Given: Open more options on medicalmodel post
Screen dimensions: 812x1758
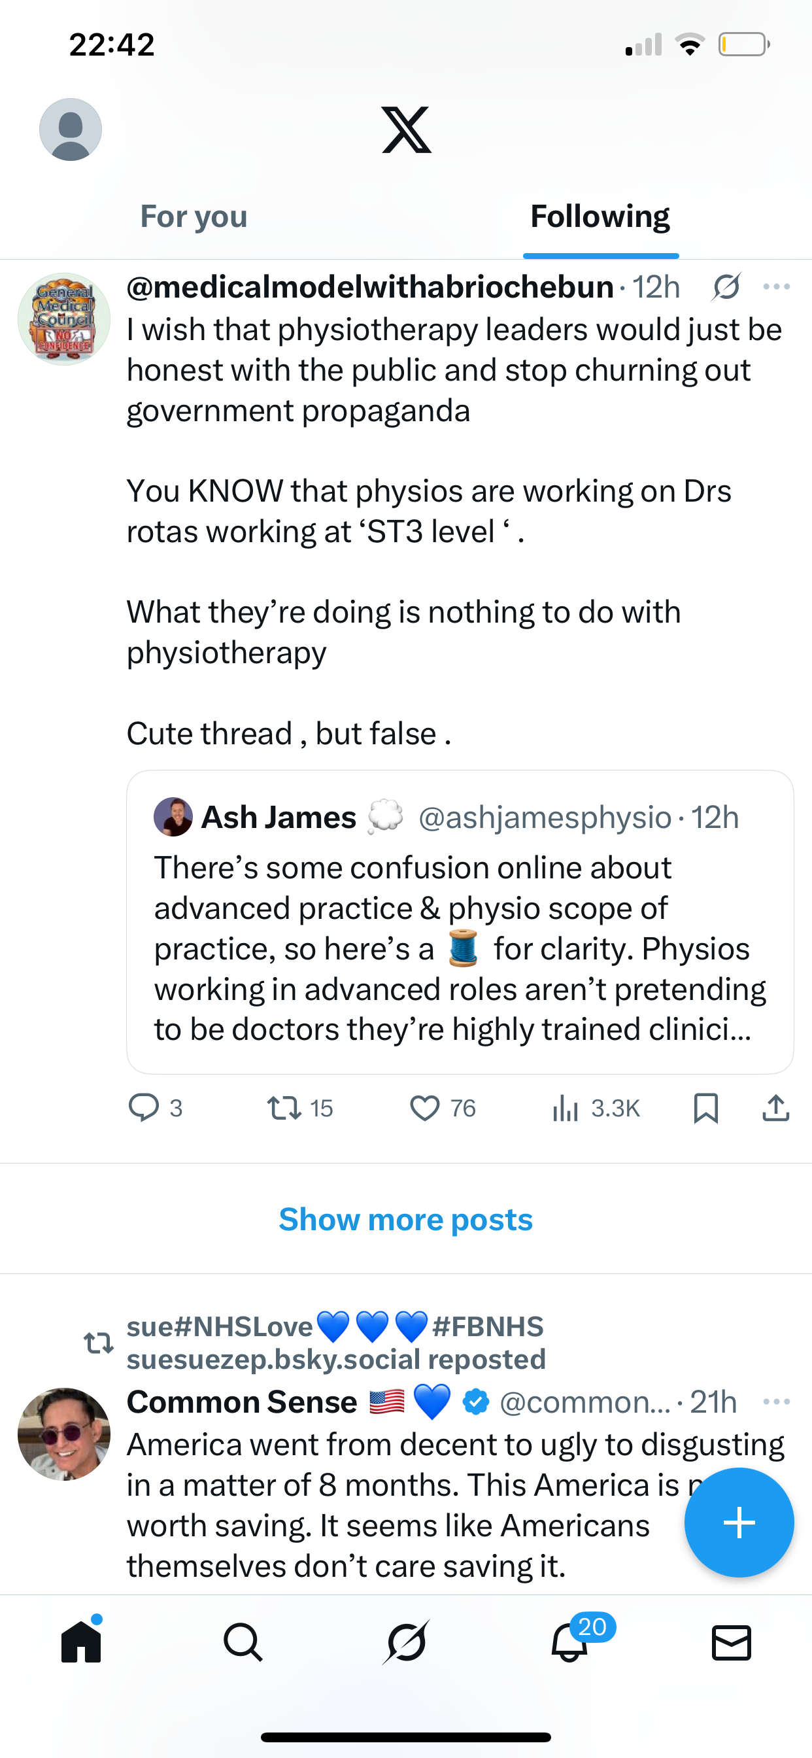Looking at the screenshot, I should (777, 286).
